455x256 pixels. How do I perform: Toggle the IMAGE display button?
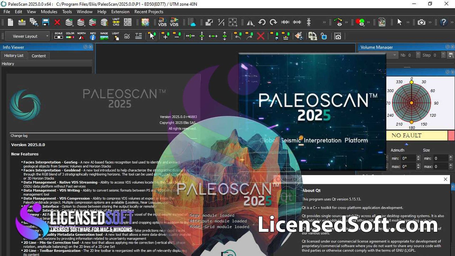[104, 36]
